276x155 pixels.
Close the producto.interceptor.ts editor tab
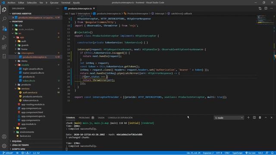[x=94, y=9]
